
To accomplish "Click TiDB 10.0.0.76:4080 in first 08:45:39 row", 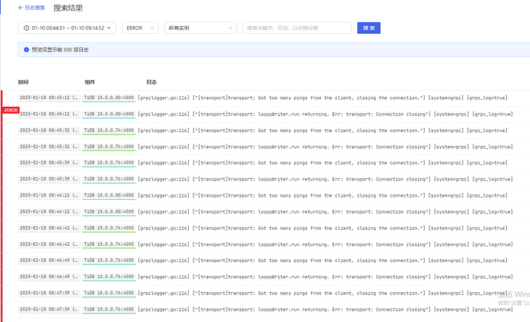I will click(x=108, y=163).
